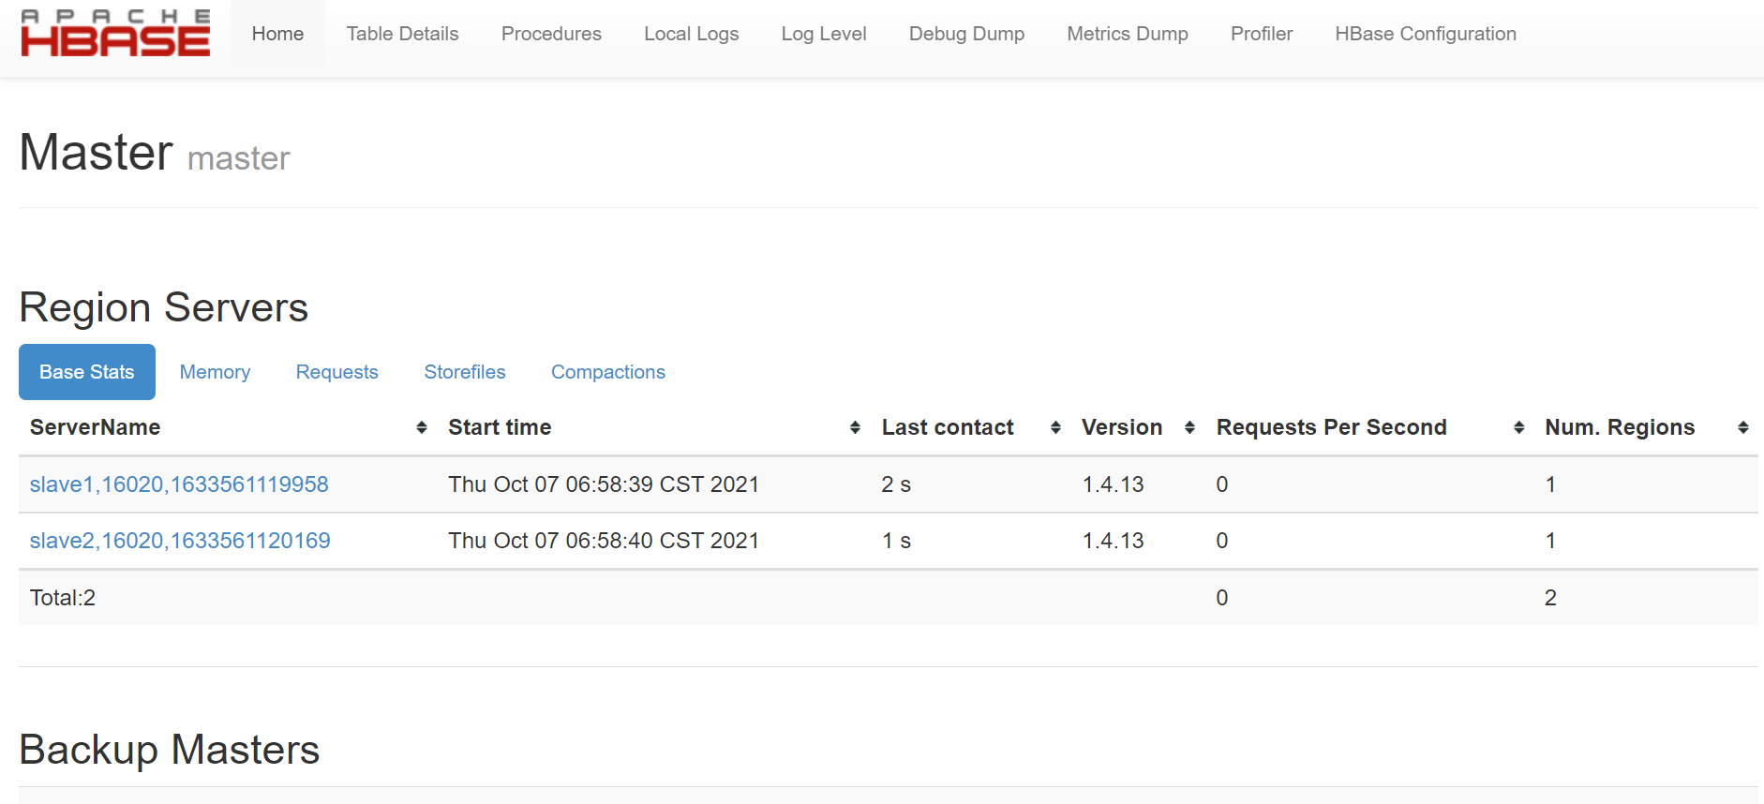
Task: Click the Last contact column header
Action: point(948,427)
